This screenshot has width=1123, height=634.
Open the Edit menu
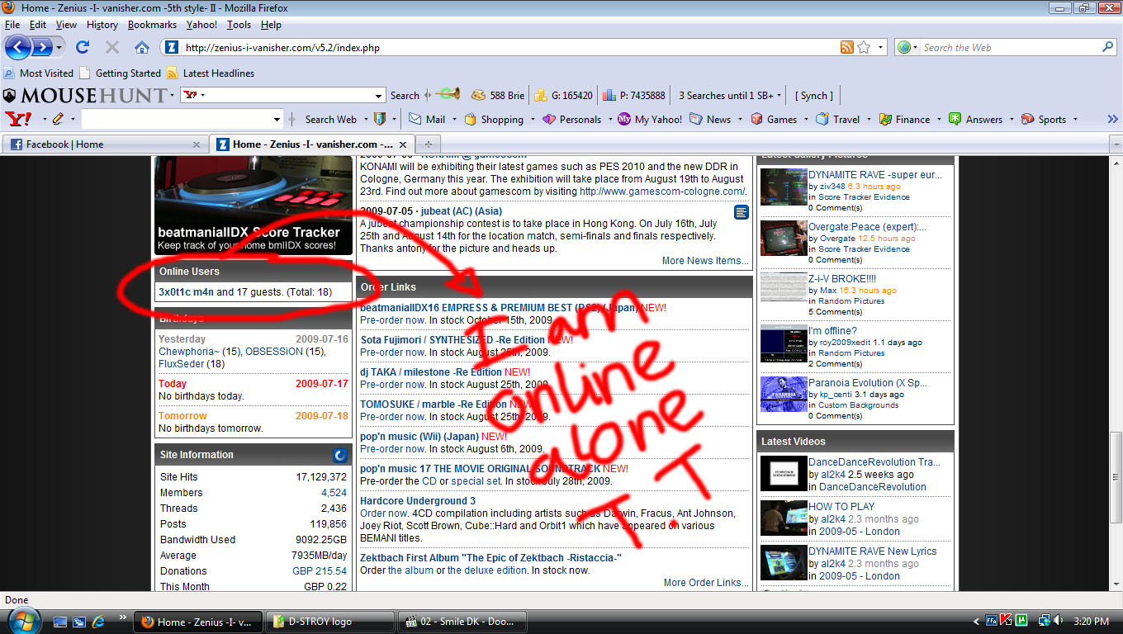tap(38, 25)
